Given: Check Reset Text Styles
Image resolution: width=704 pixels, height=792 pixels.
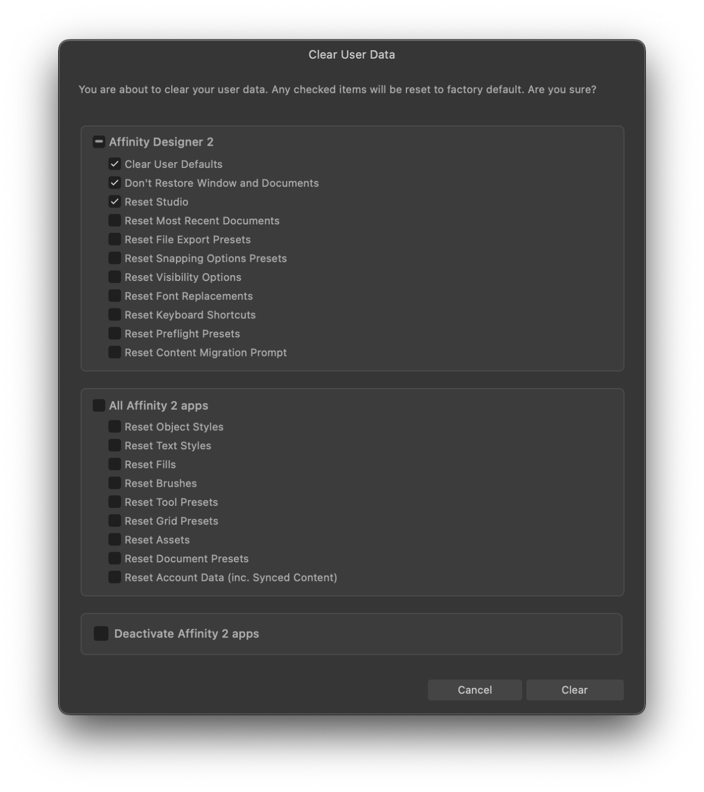Looking at the screenshot, I should [x=115, y=445].
